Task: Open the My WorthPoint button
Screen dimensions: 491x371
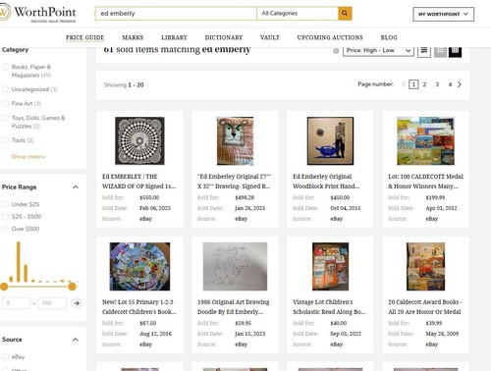Action: coord(443,14)
